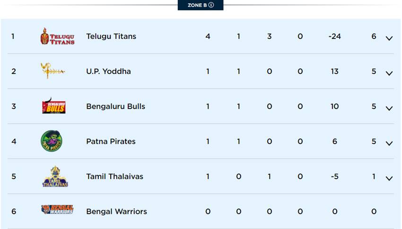Viewport: 402px width, 229px height.
Task: Select the Zone B tab label
Action: [x=197, y=5]
